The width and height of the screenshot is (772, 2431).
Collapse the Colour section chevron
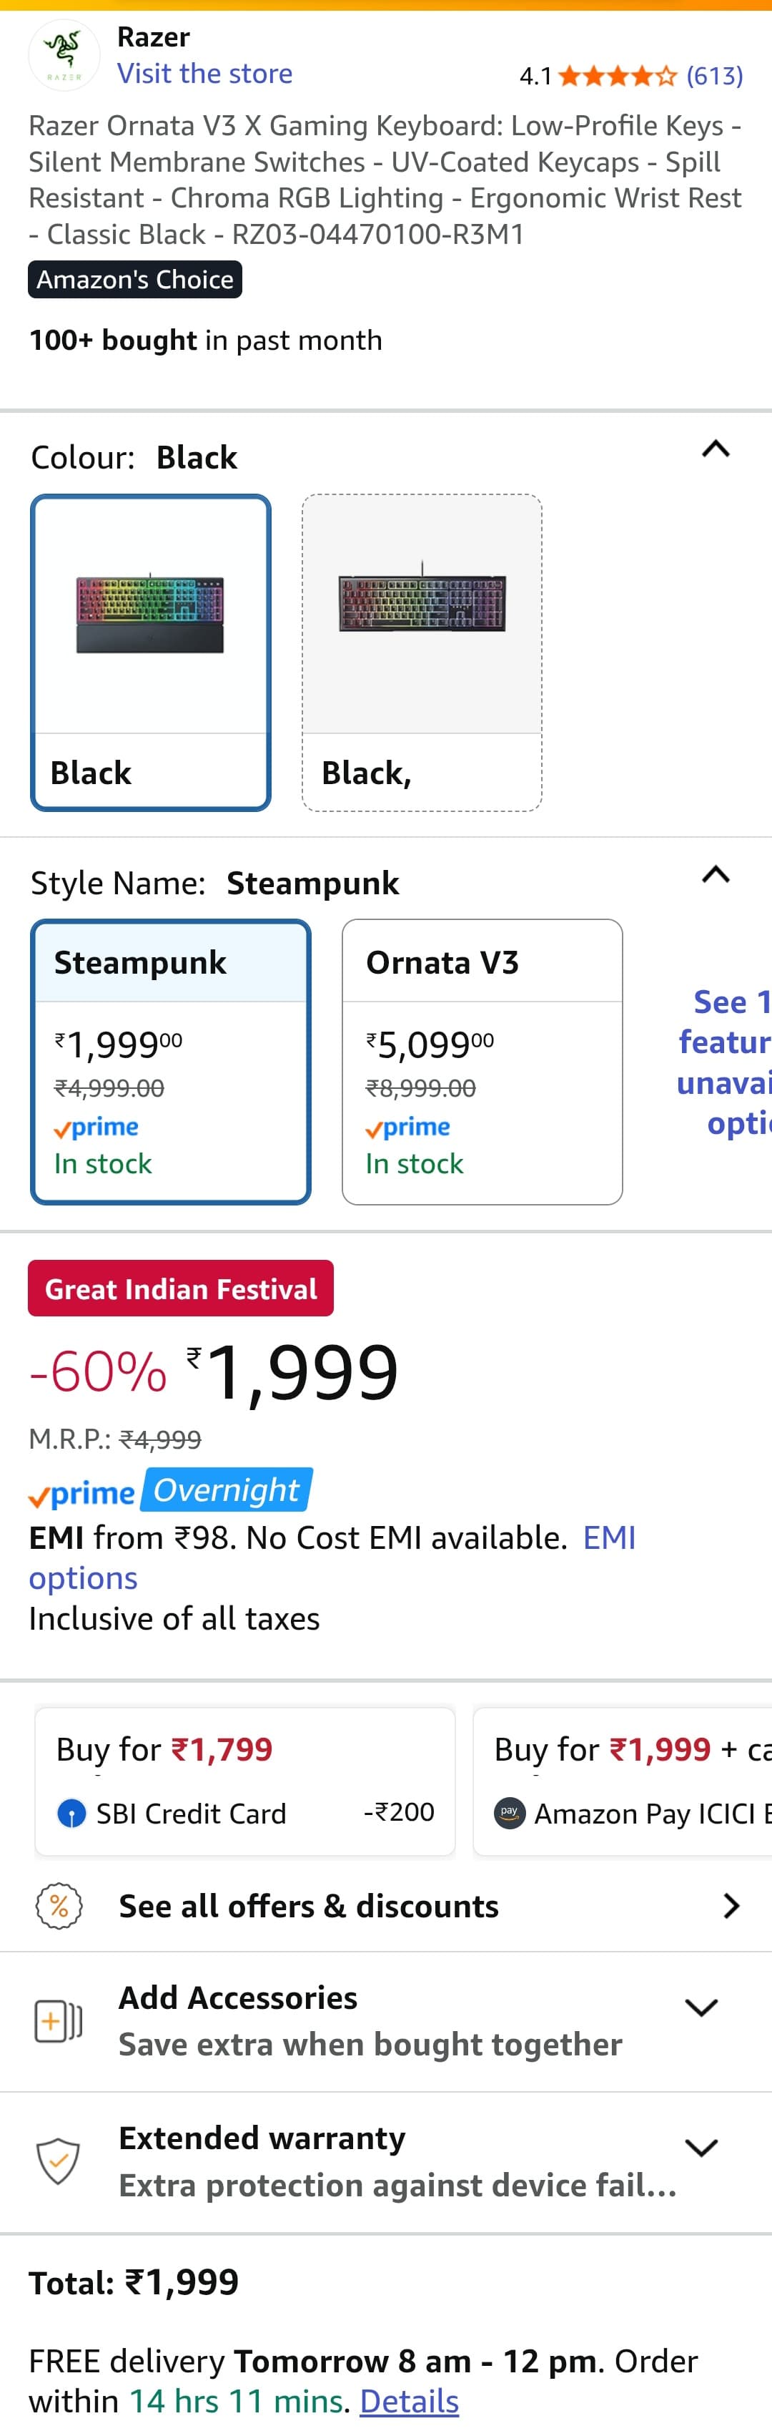tap(716, 449)
